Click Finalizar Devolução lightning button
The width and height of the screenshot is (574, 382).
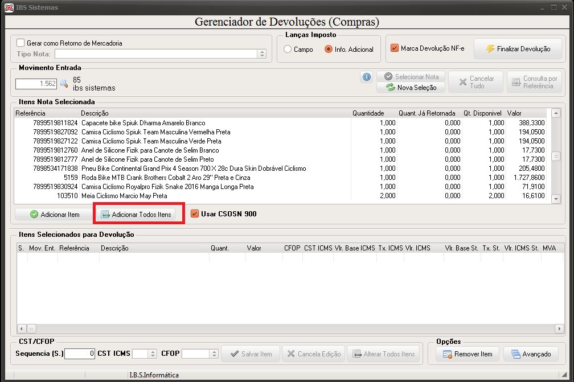pyautogui.click(x=518, y=48)
